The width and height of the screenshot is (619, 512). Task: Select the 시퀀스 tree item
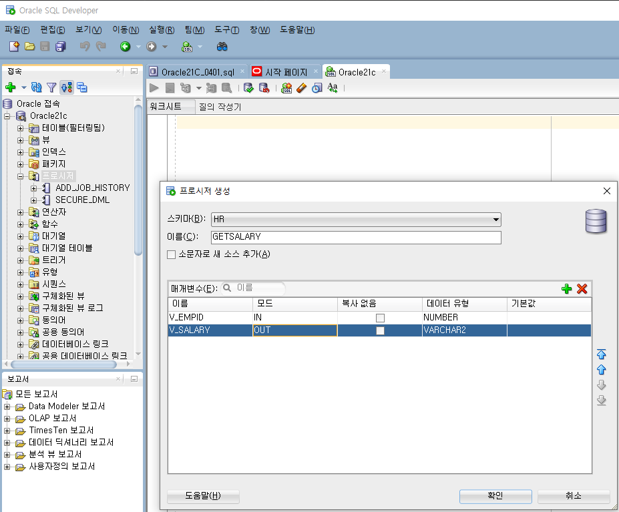tap(54, 284)
